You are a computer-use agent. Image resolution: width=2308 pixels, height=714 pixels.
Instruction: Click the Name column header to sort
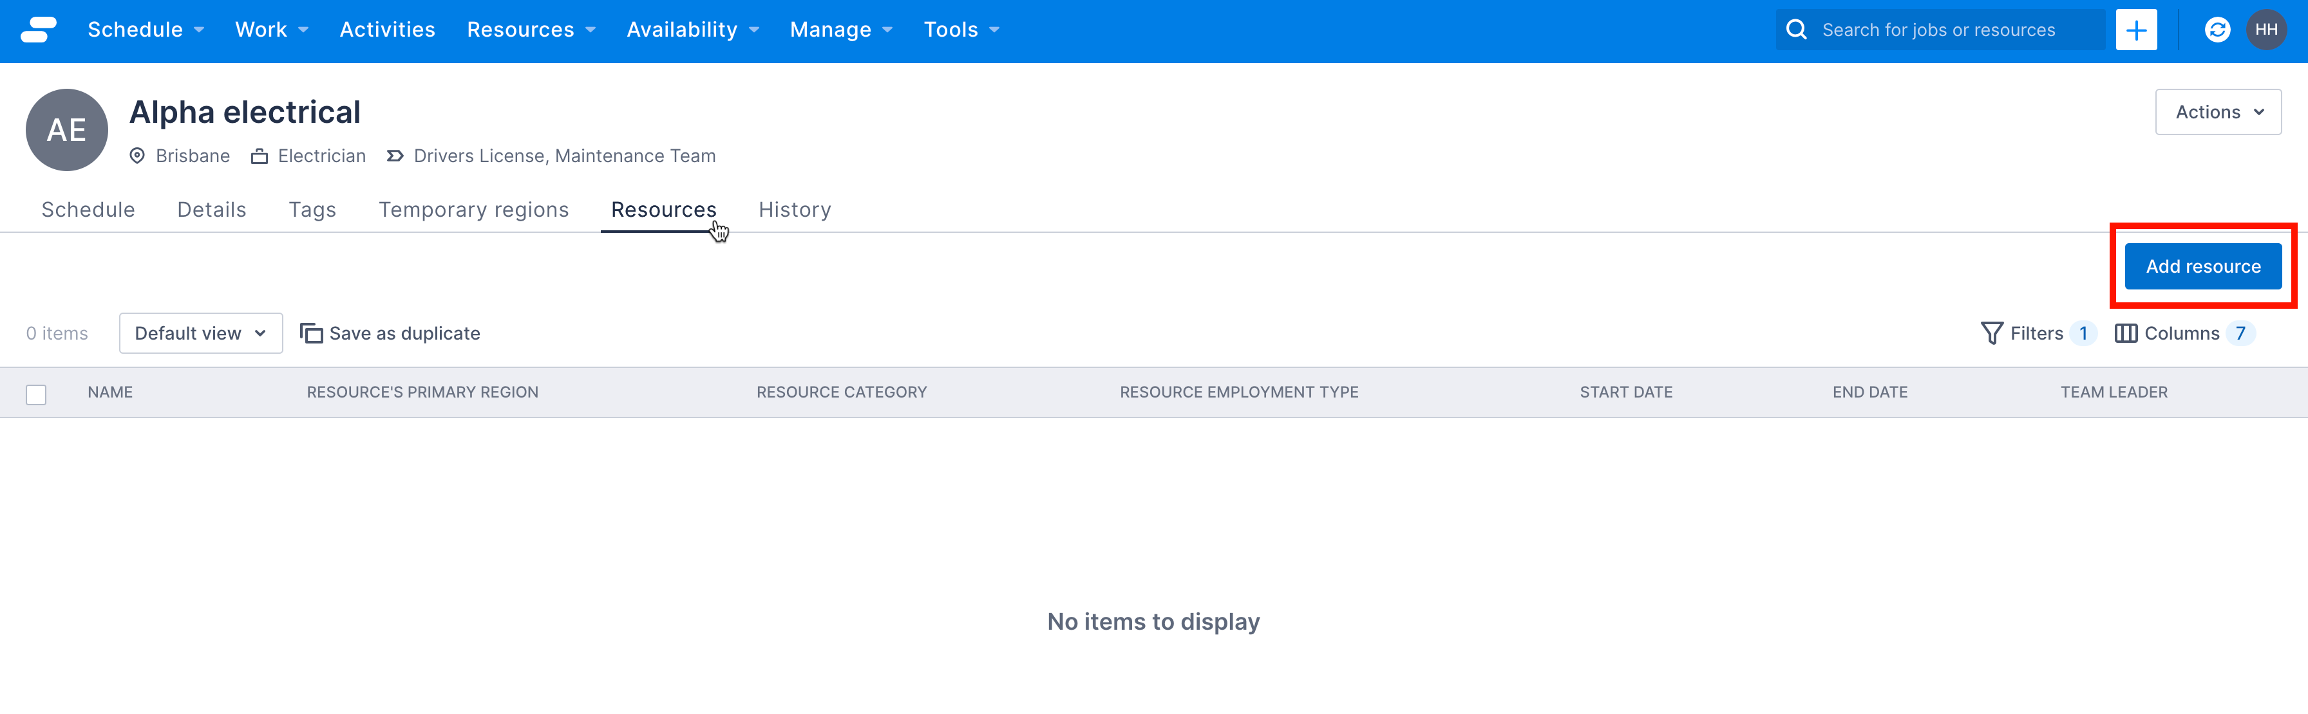110,391
